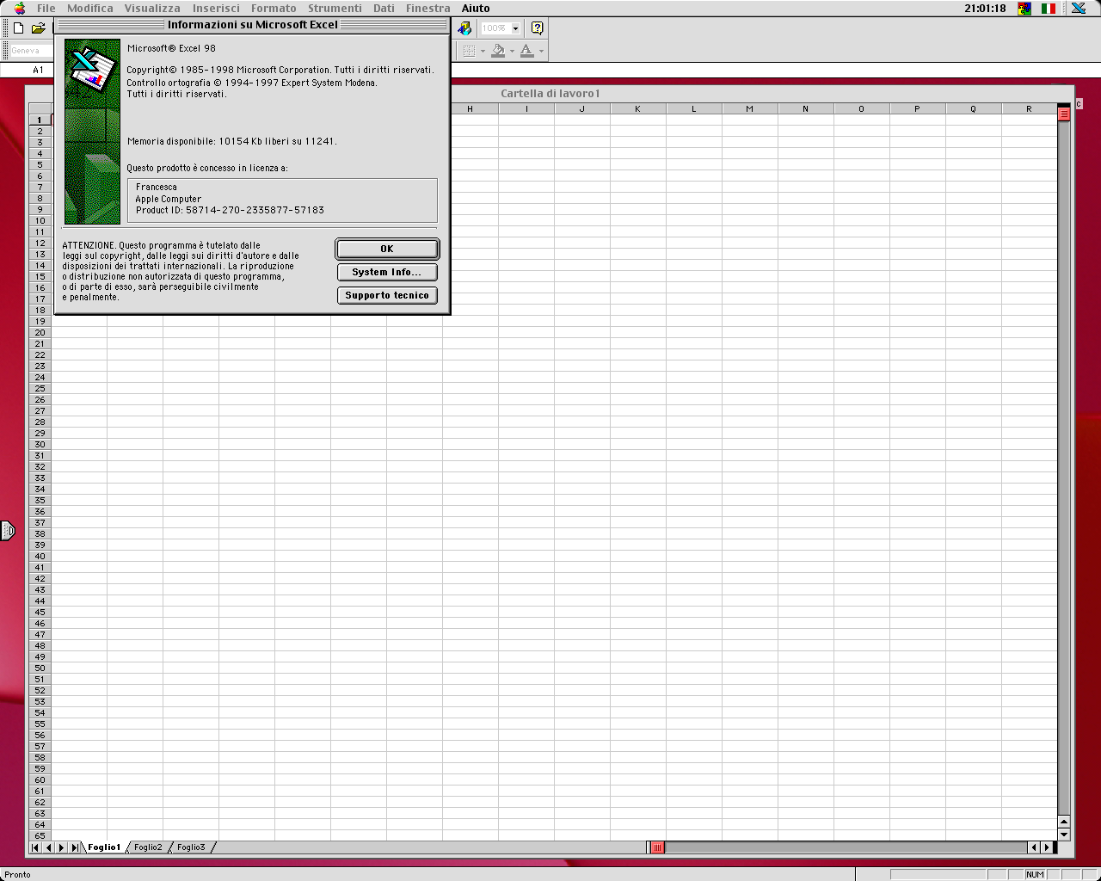Open the Inserisci menu
Screen dimensions: 1101x881
(x=216, y=8)
